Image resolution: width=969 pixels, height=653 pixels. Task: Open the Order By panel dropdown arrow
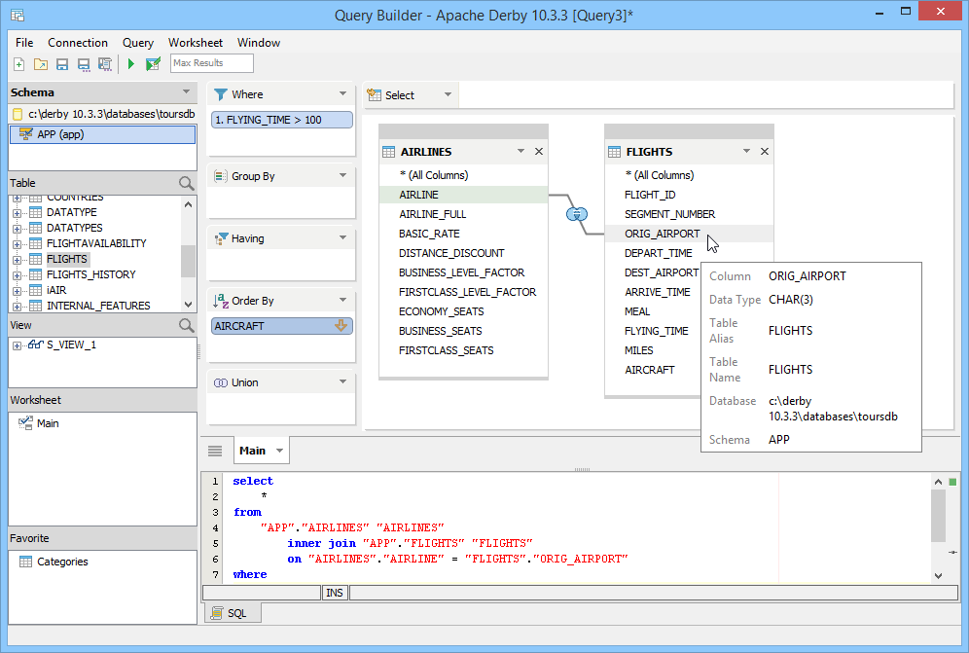tap(343, 301)
